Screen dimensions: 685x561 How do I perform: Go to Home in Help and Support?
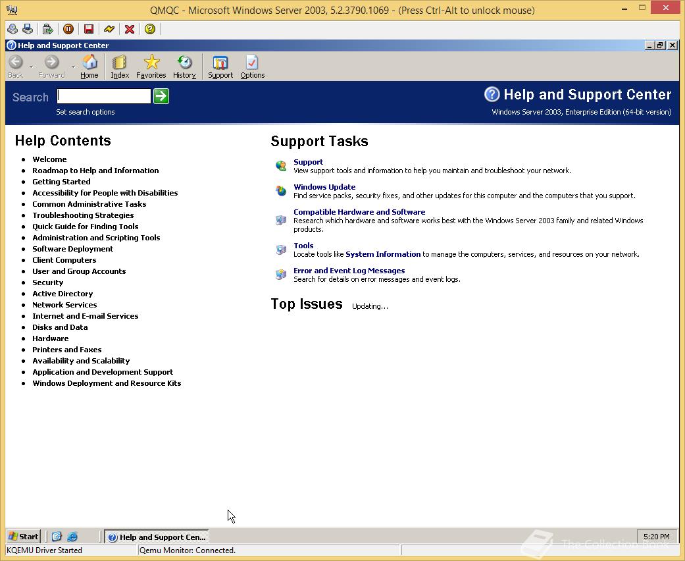tap(89, 67)
